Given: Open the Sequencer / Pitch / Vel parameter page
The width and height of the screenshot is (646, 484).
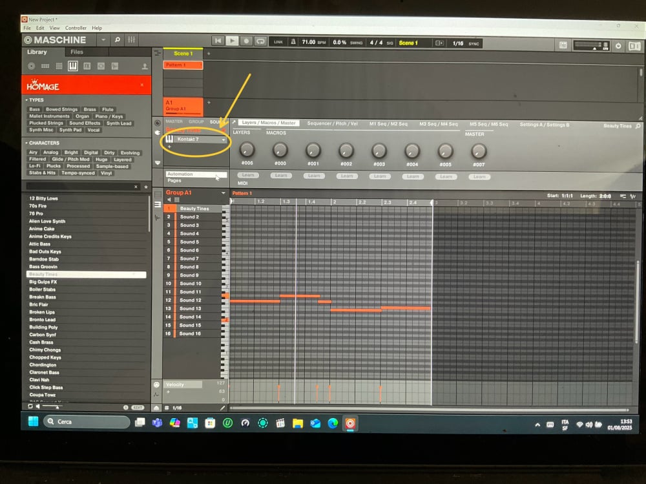Looking at the screenshot, I should point(332,123).
